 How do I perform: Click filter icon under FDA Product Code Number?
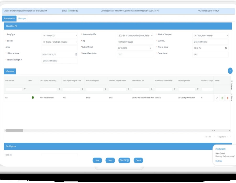click(175, 89)
